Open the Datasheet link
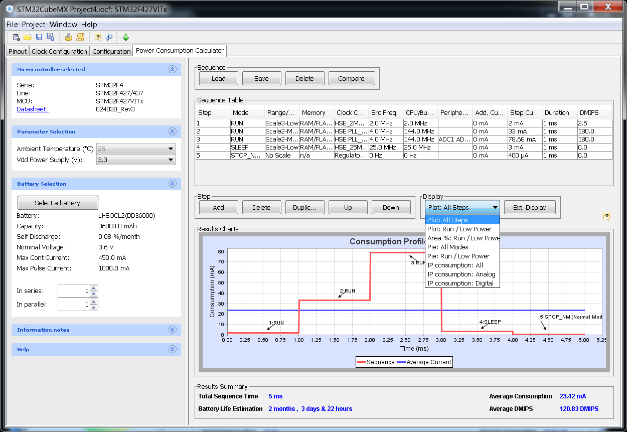This screenshot has height=432, width=627. coord(32,109)
